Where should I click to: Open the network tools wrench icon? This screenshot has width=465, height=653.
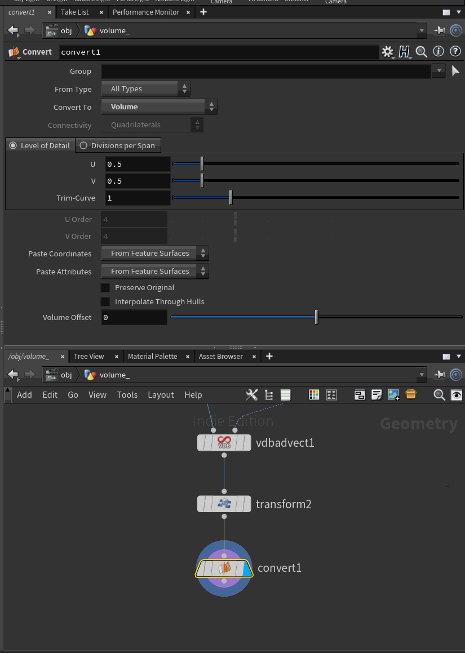click(252, 395)
